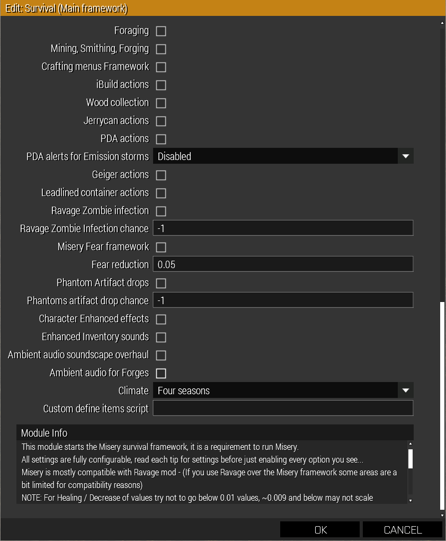This screenshot has height=541, width=446.
Task: Click the Phantoms artifact drop chance field
Action: pyautogui.click(x=283, y=300)
